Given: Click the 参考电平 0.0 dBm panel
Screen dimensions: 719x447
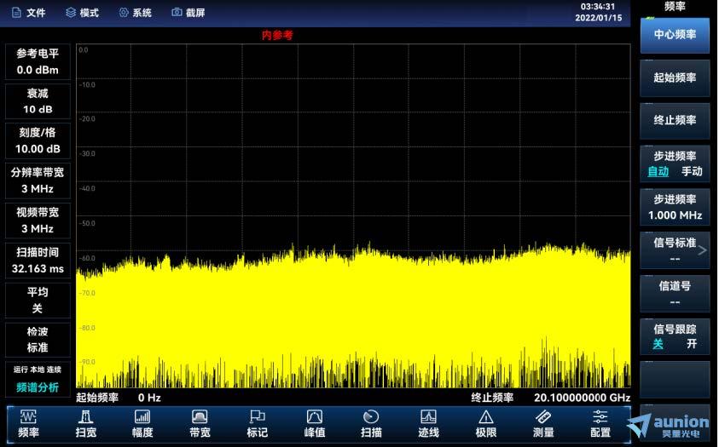Looking at the screenshot, I should tap(38, 62).
